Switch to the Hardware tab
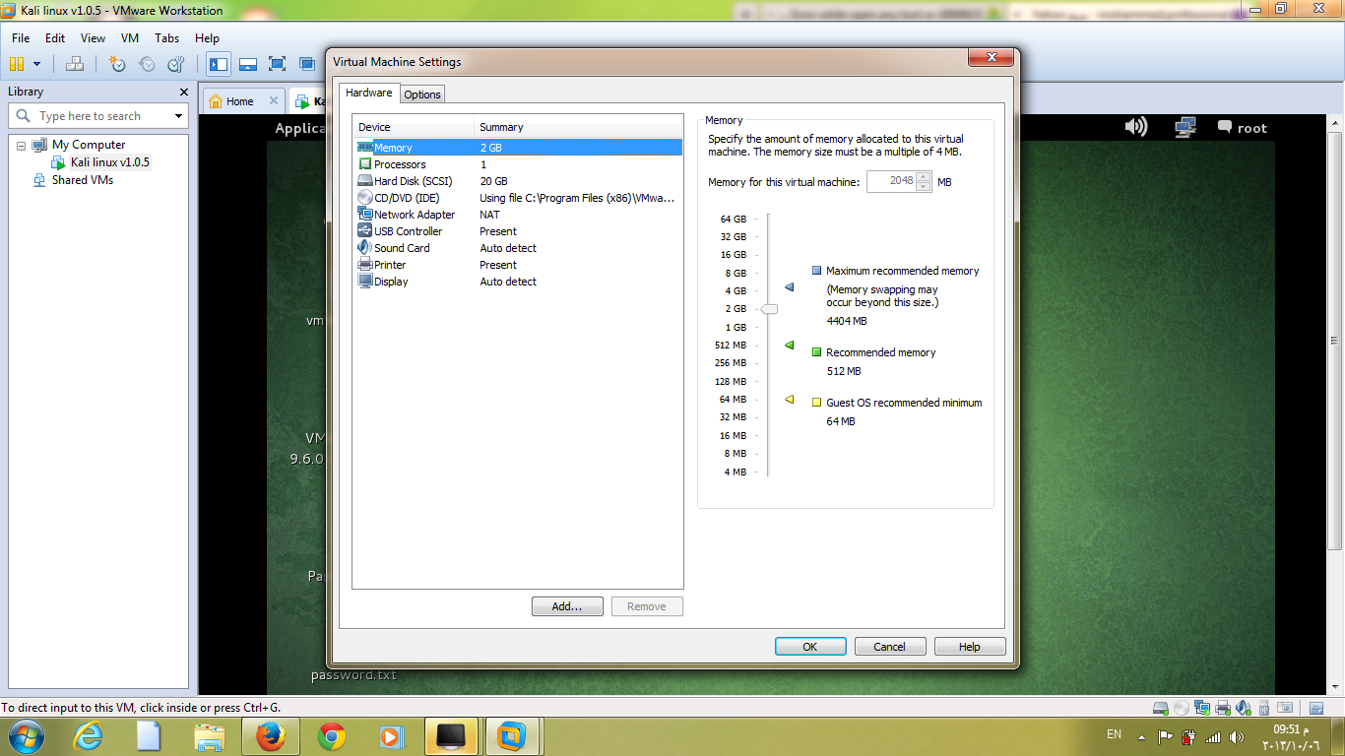Viewport: 1345px width, 756px height. click(369, 94)
